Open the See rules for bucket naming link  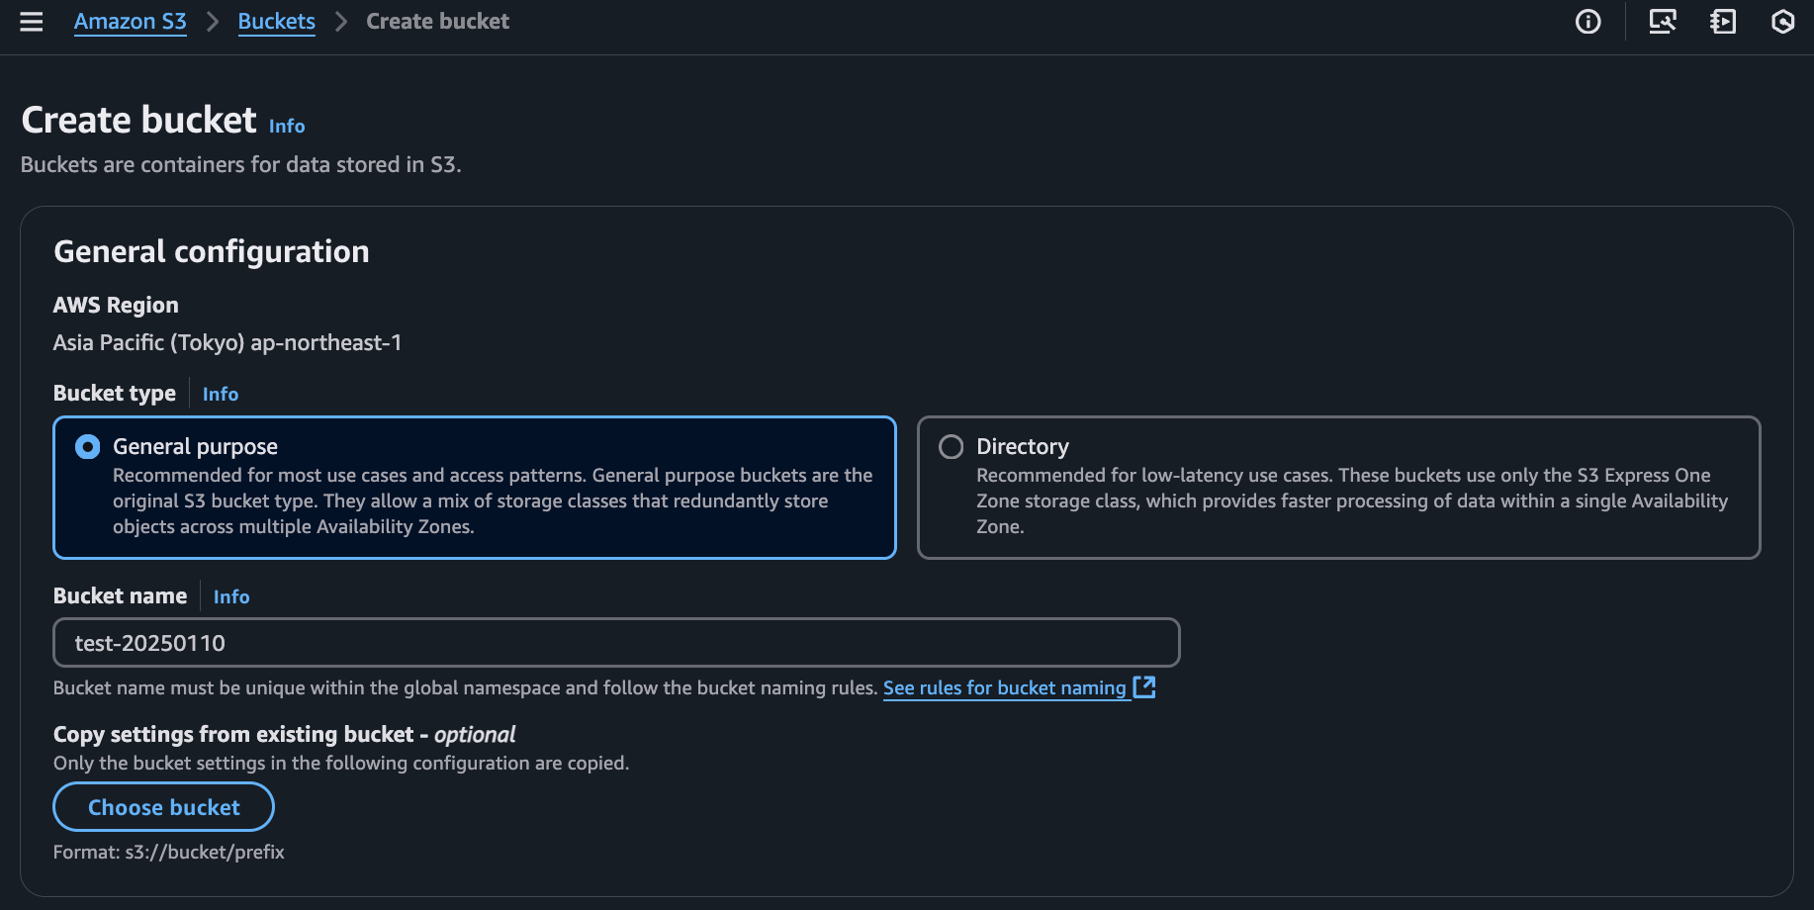tap(1004, 687)
